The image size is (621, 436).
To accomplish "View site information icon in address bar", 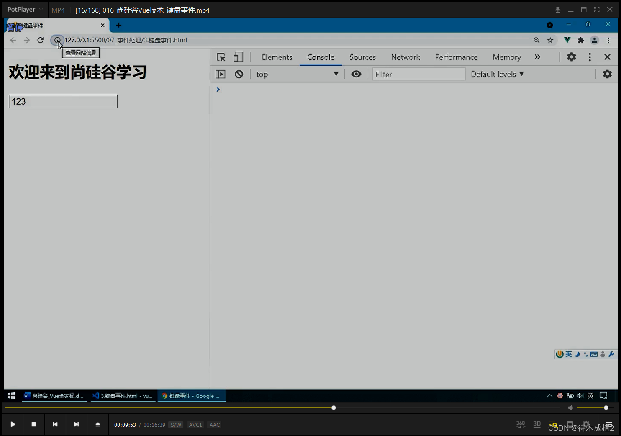I will (x=57, y=40).
